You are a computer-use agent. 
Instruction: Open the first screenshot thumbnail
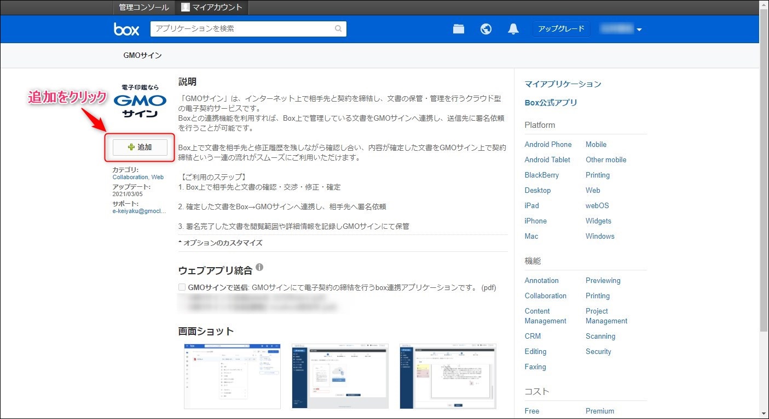click(x=232, y=376)
